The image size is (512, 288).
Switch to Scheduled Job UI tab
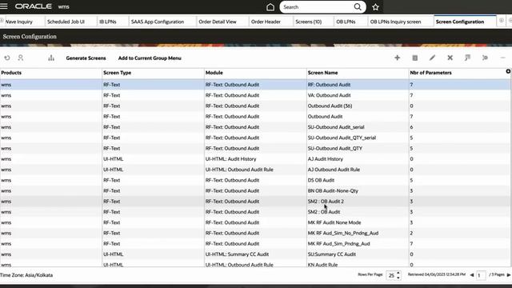[66, 22]
